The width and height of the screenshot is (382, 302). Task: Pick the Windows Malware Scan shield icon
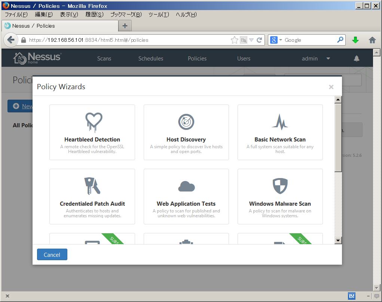click(x=280, y=186)
